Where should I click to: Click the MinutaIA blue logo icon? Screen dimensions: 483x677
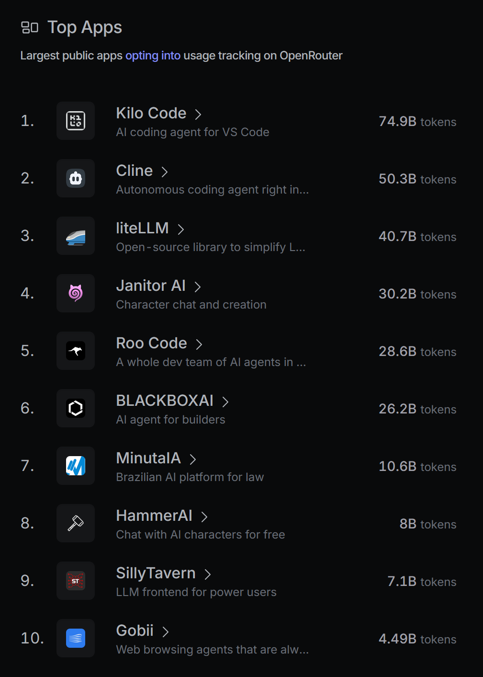pyautogui.click(x=76, y=466)
